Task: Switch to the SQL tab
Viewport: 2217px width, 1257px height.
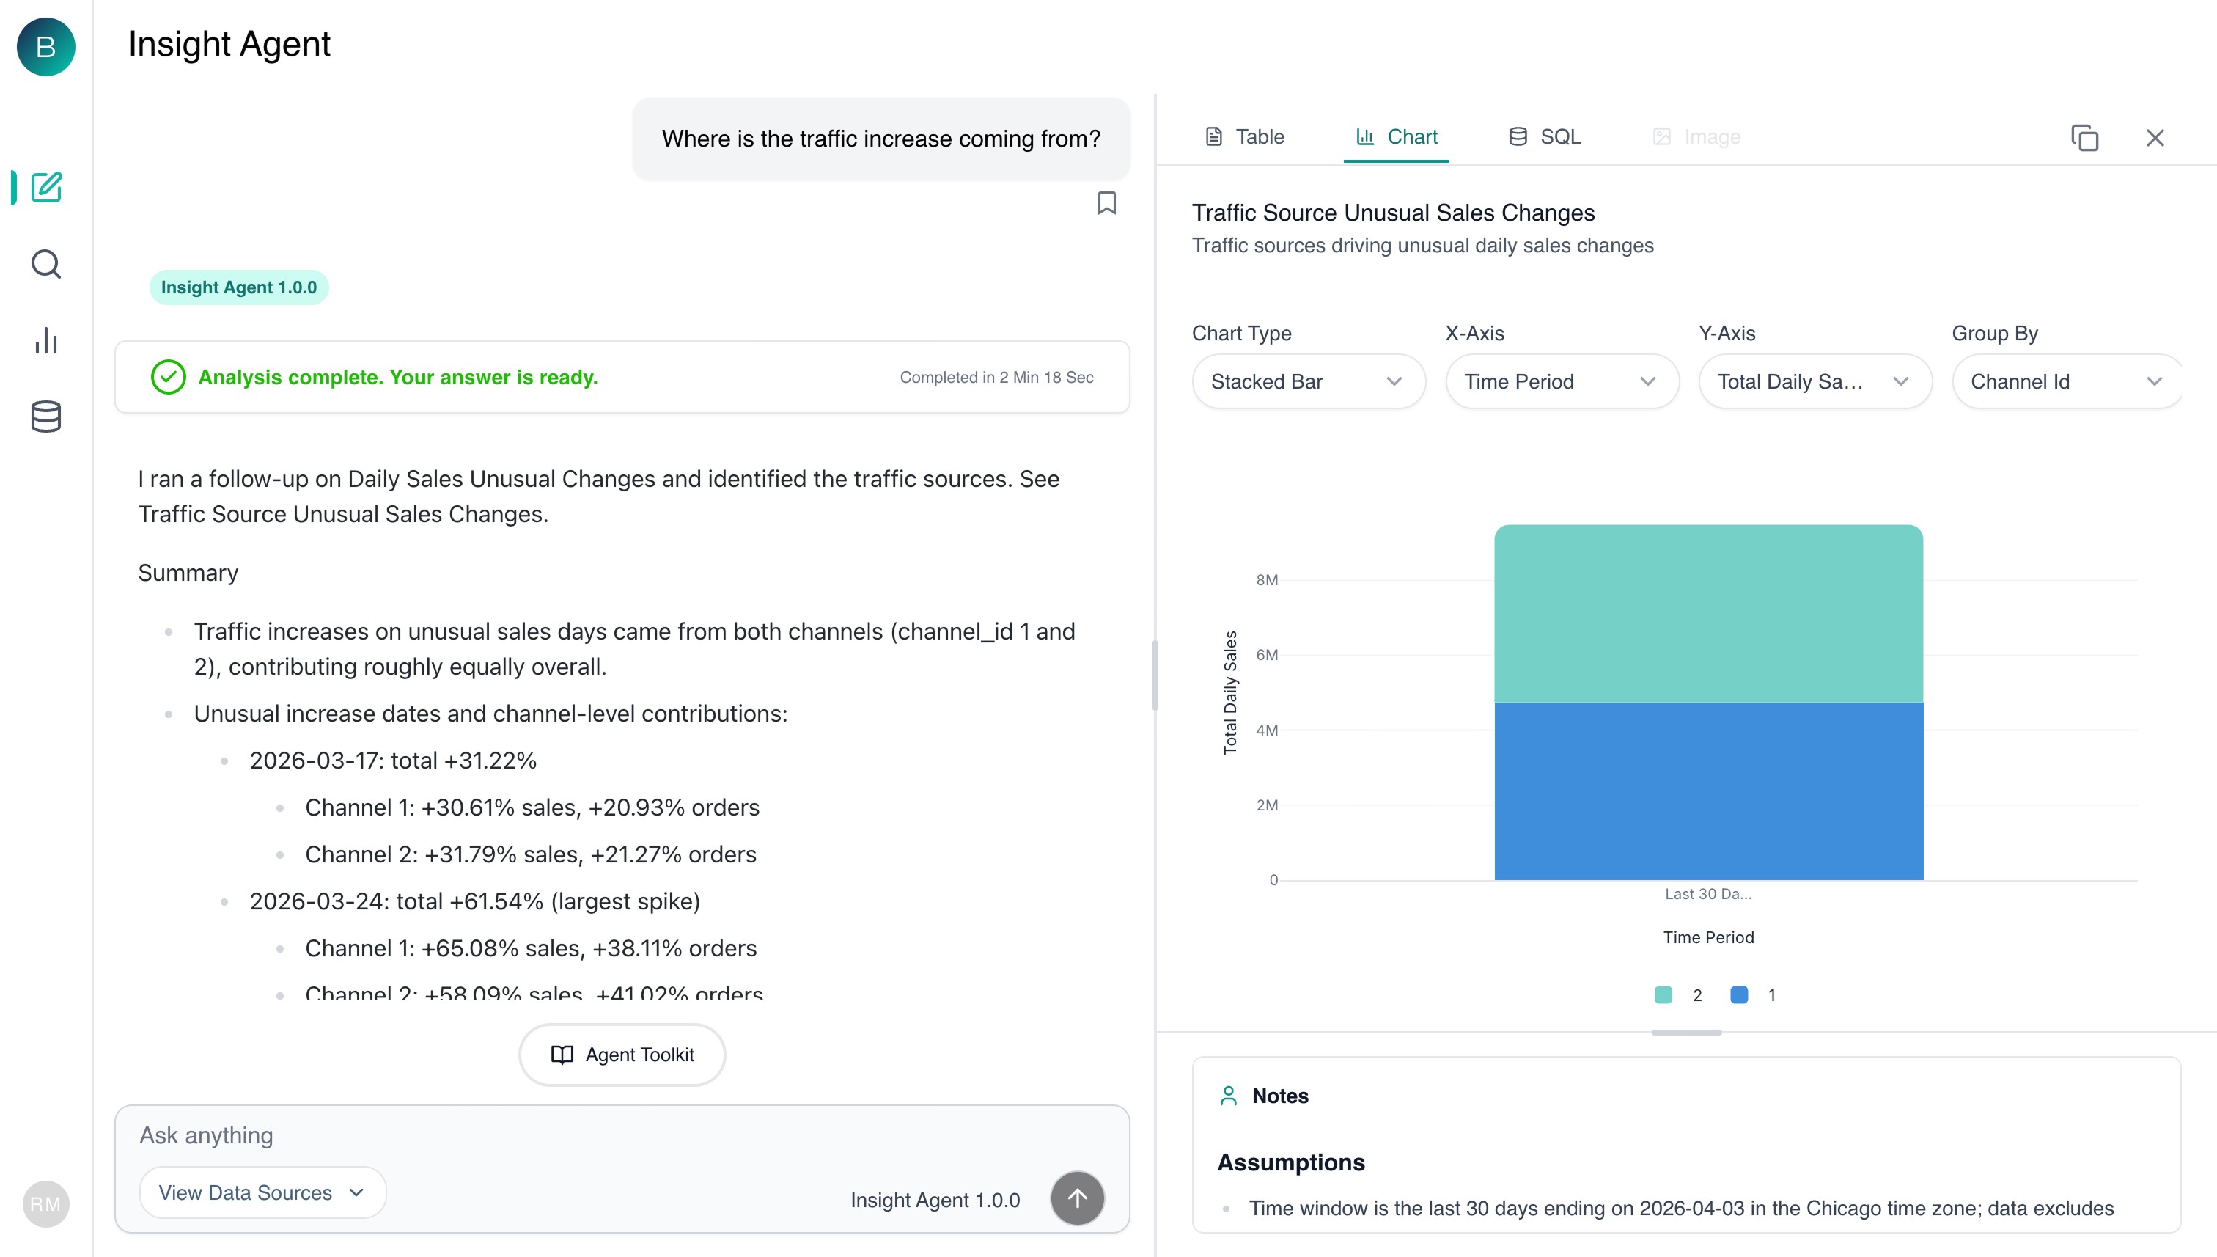Action: coord(1545,137)
